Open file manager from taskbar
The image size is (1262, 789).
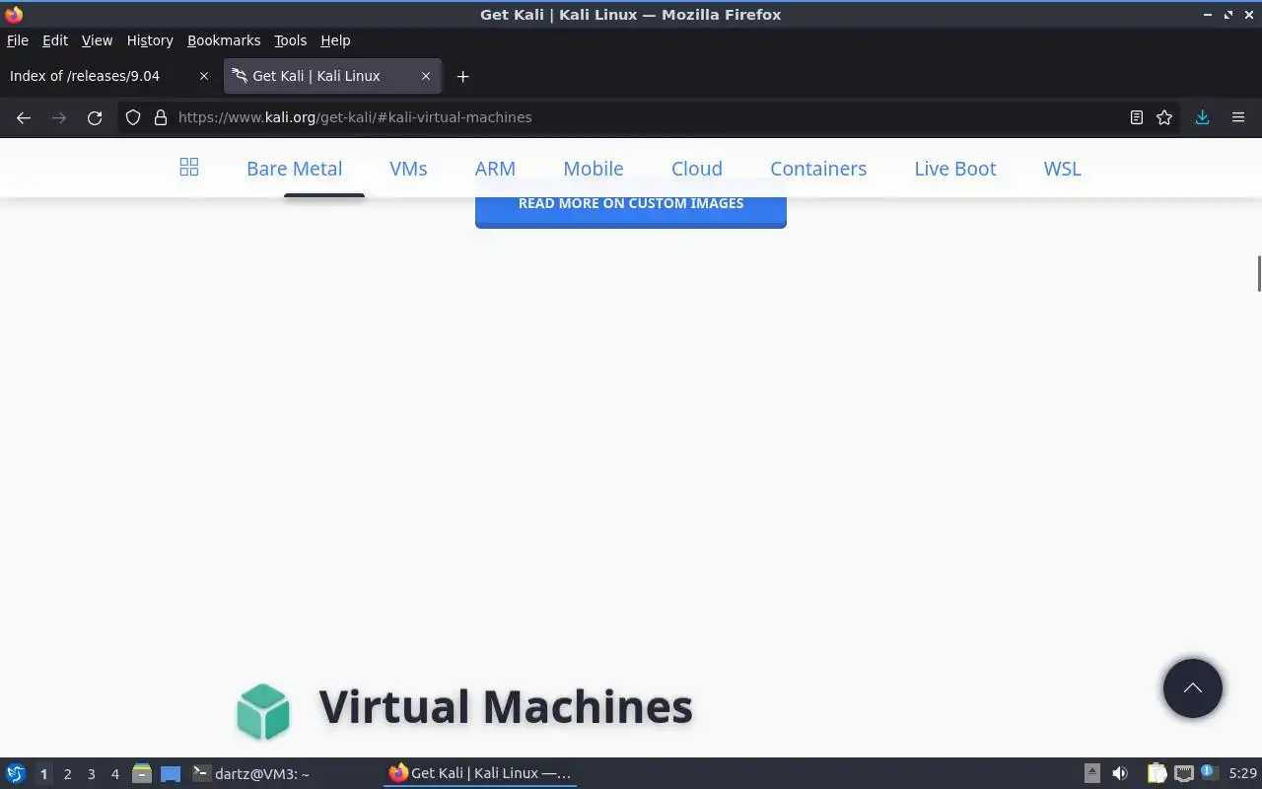click(141, 773)
